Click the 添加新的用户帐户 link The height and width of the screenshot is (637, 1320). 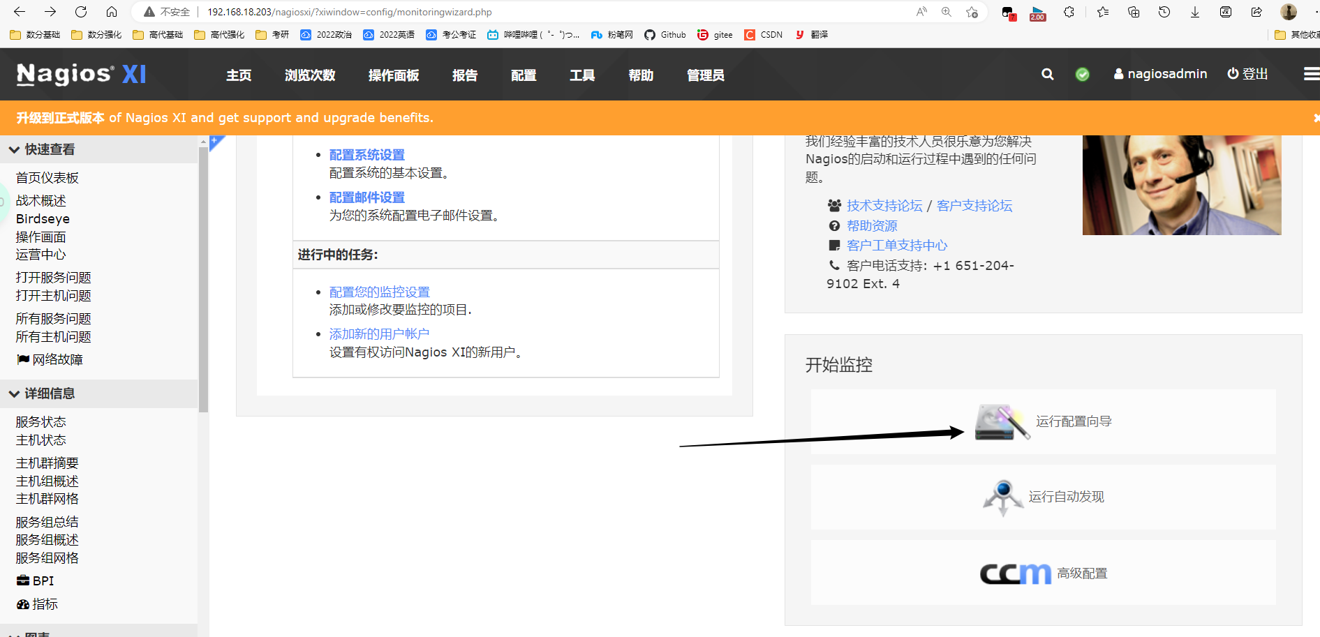[x=379, y=334]
